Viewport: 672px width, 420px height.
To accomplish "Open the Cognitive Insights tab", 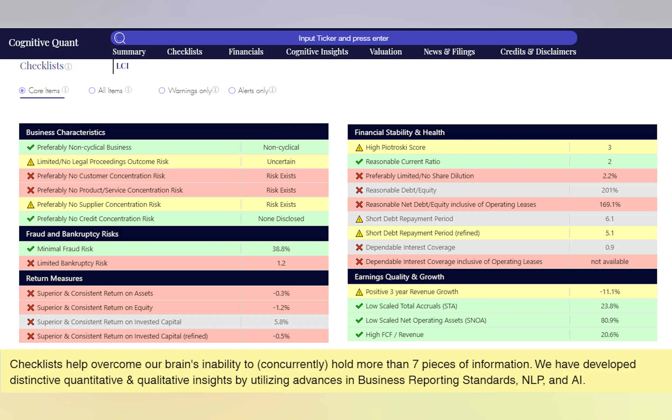I will pos(317,52).
